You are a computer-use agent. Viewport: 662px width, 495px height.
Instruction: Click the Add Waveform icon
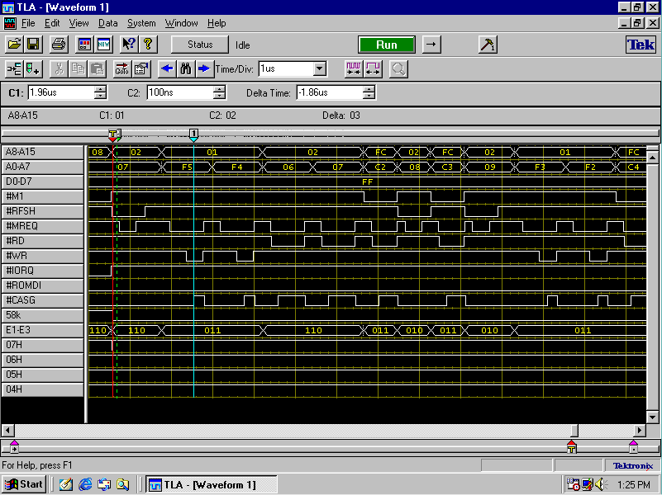coord(14,68)
